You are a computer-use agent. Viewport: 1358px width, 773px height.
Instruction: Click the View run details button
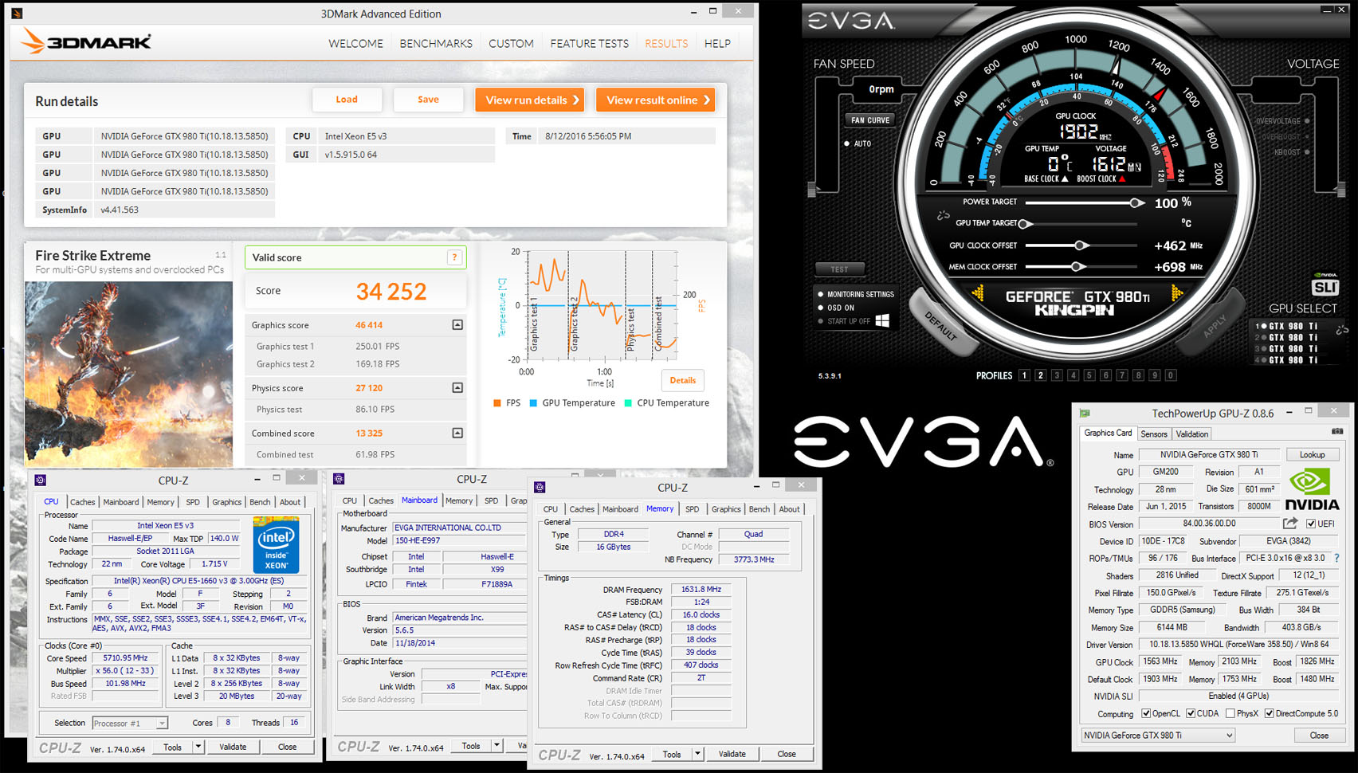pyautogui.click(x=530, y=100)
